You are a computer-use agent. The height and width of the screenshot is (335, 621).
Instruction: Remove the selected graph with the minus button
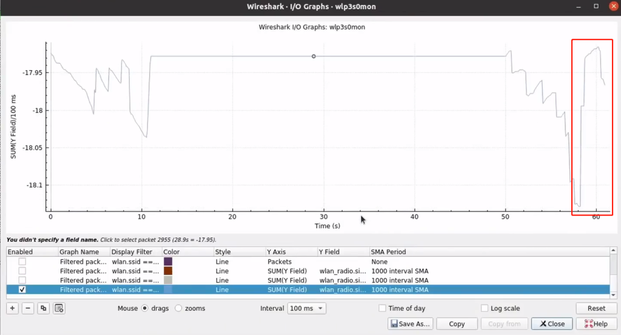[x=28, y=308]
